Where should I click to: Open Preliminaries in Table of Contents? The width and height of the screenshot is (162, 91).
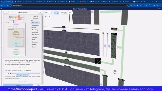point(35,25)
